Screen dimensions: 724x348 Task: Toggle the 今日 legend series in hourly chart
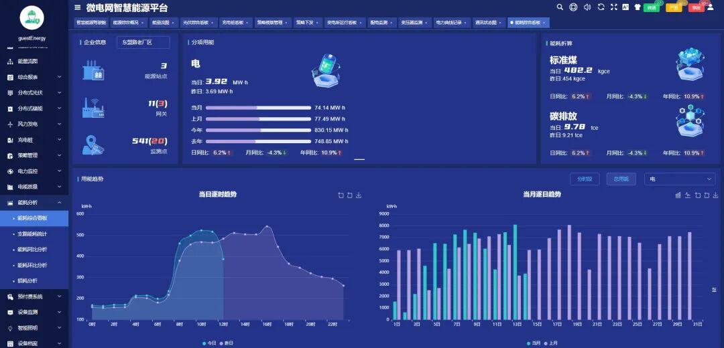click(x=209, y=343)
